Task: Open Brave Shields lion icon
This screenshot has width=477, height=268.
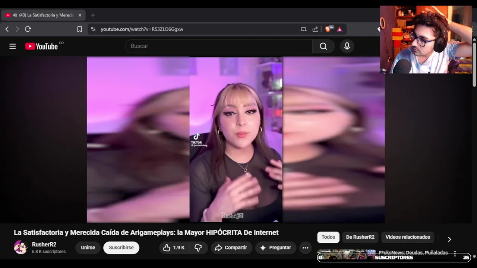Action: tap(328, 29)
